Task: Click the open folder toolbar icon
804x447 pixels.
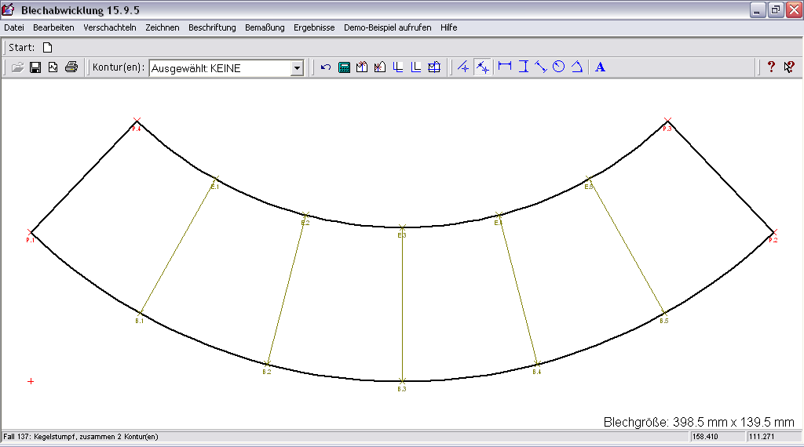Action: 17,67
